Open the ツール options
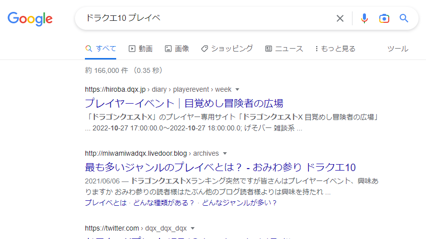The image size is (426, 239). tap(398, 49)
